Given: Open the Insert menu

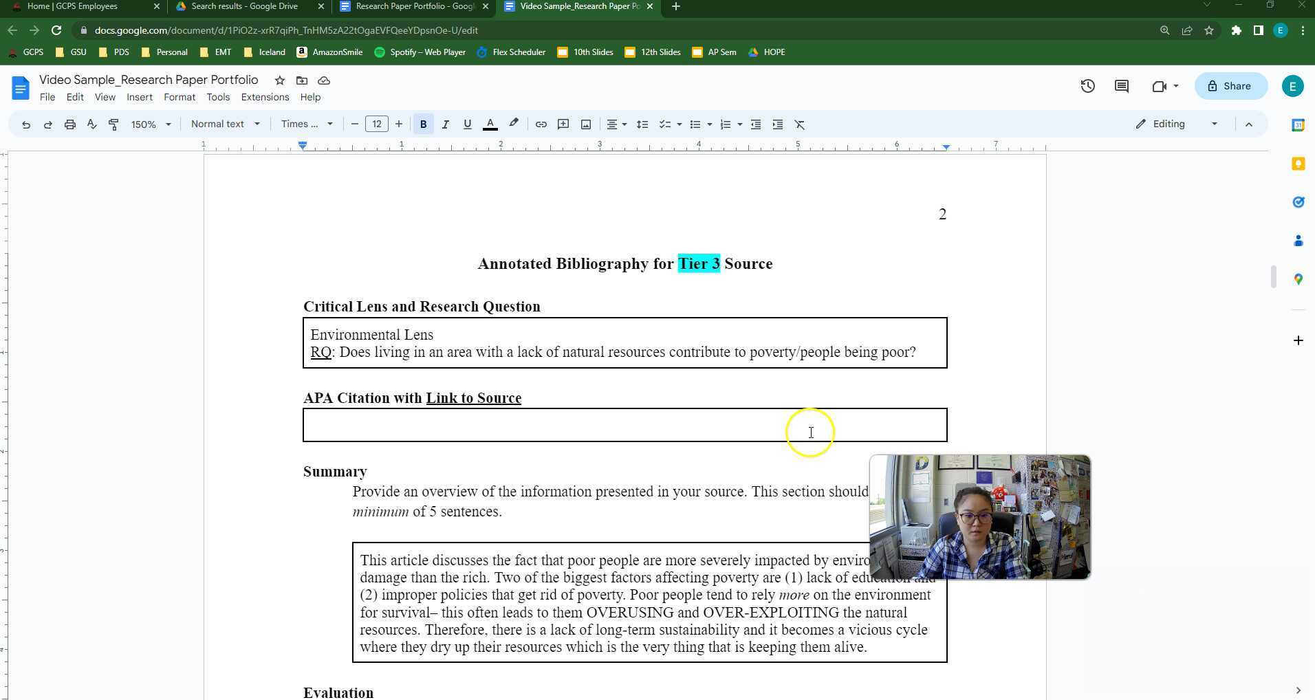Looking at the screenshot, I should pyautogui.click(x=140, y=97).
